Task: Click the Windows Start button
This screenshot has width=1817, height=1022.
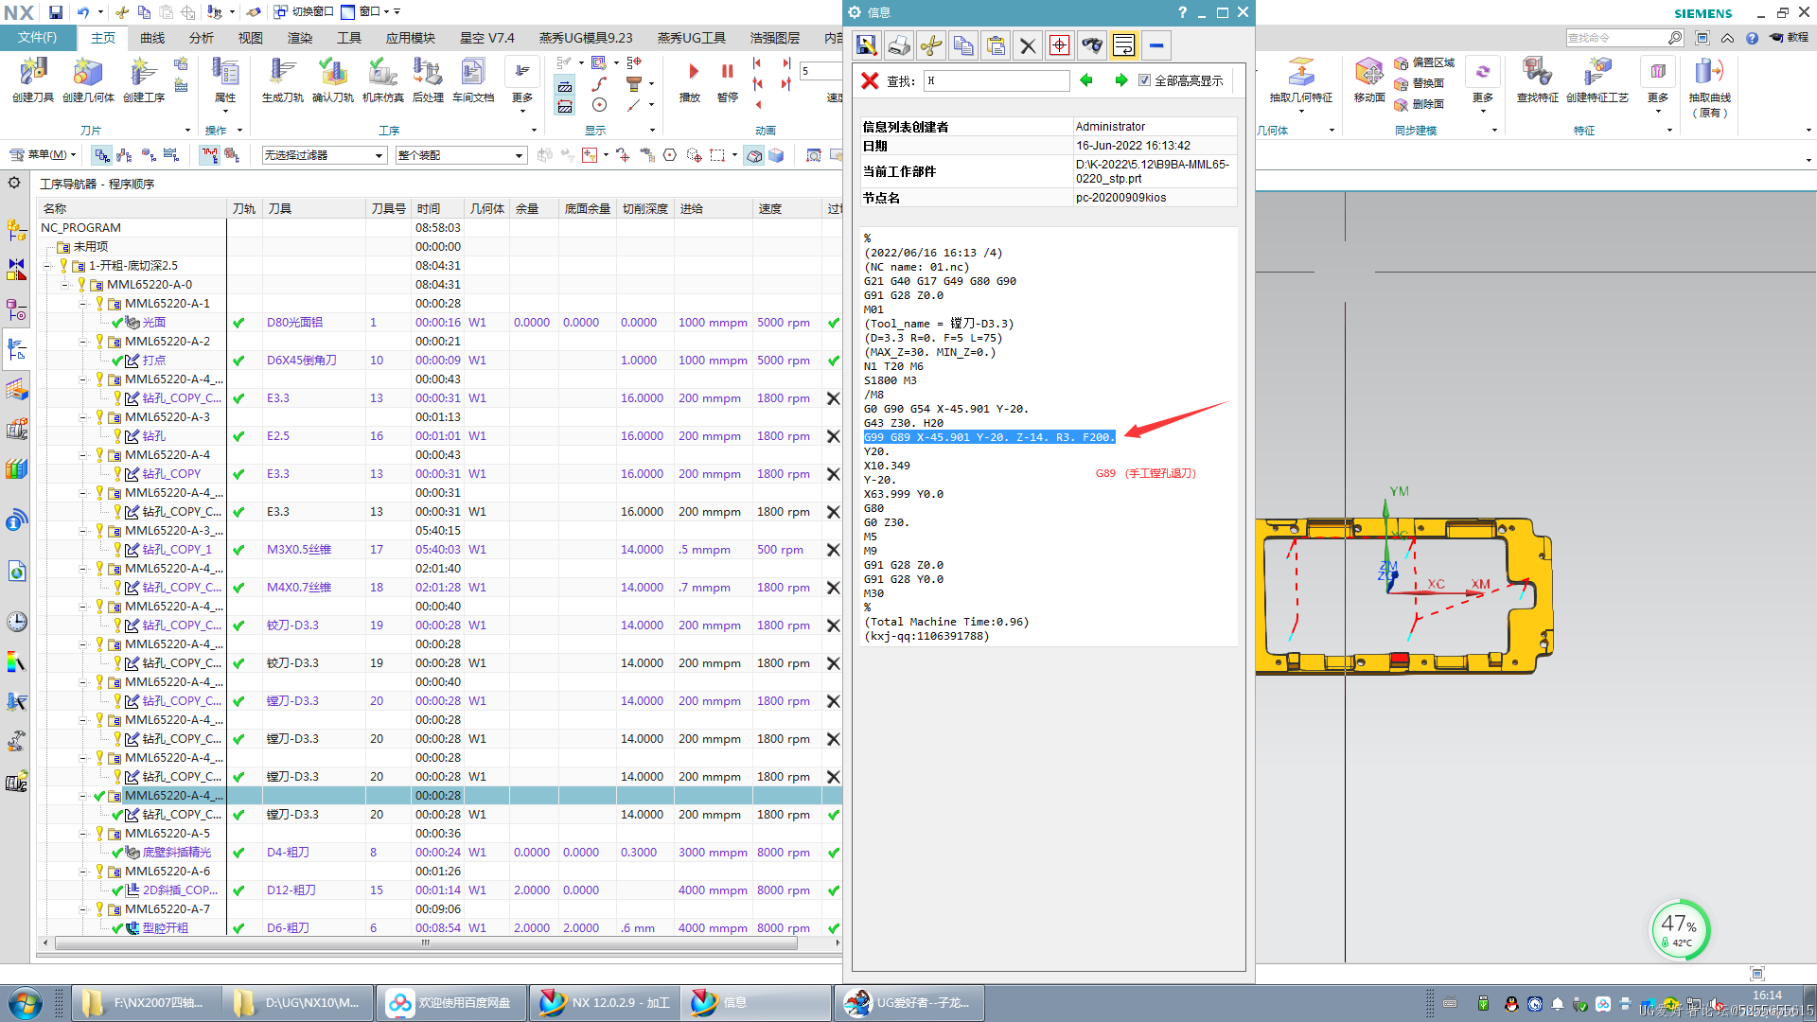Action: point(25,1003)
